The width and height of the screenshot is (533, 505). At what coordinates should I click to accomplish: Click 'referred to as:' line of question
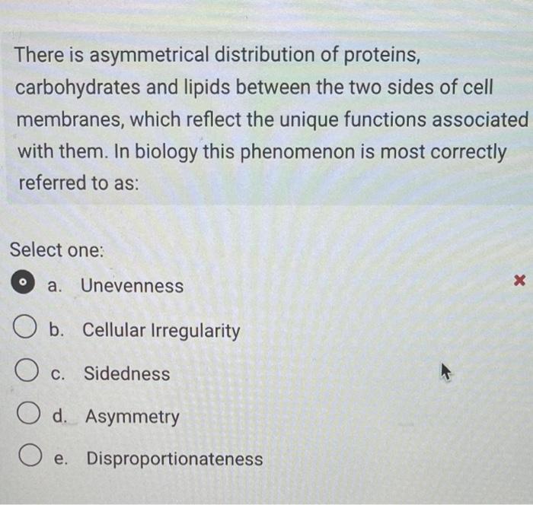click(x=79, y=183)
